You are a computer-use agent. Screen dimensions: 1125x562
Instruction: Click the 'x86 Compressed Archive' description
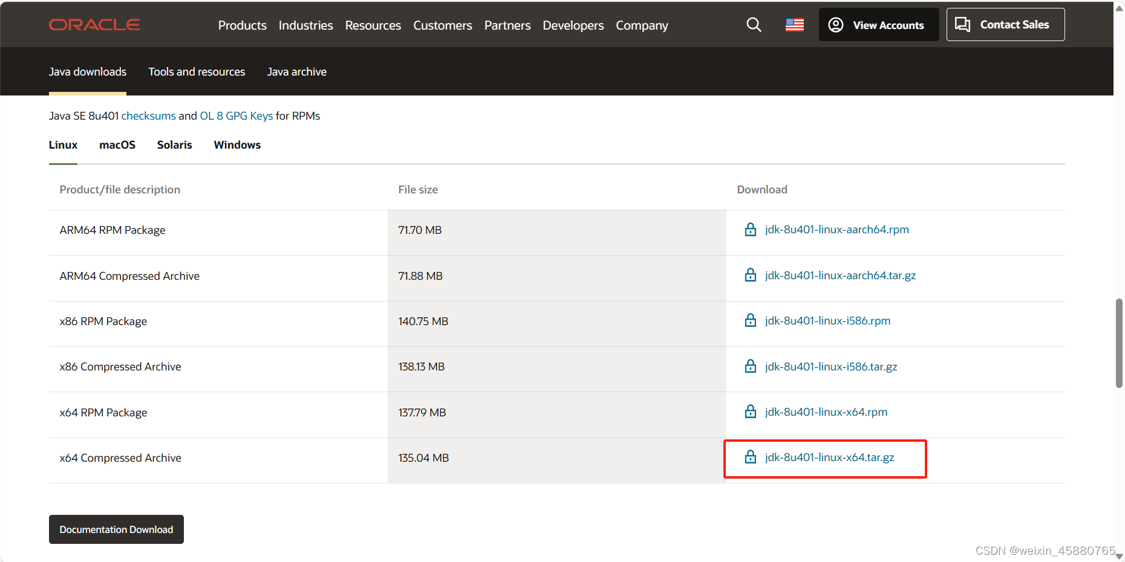click(120, 367)
